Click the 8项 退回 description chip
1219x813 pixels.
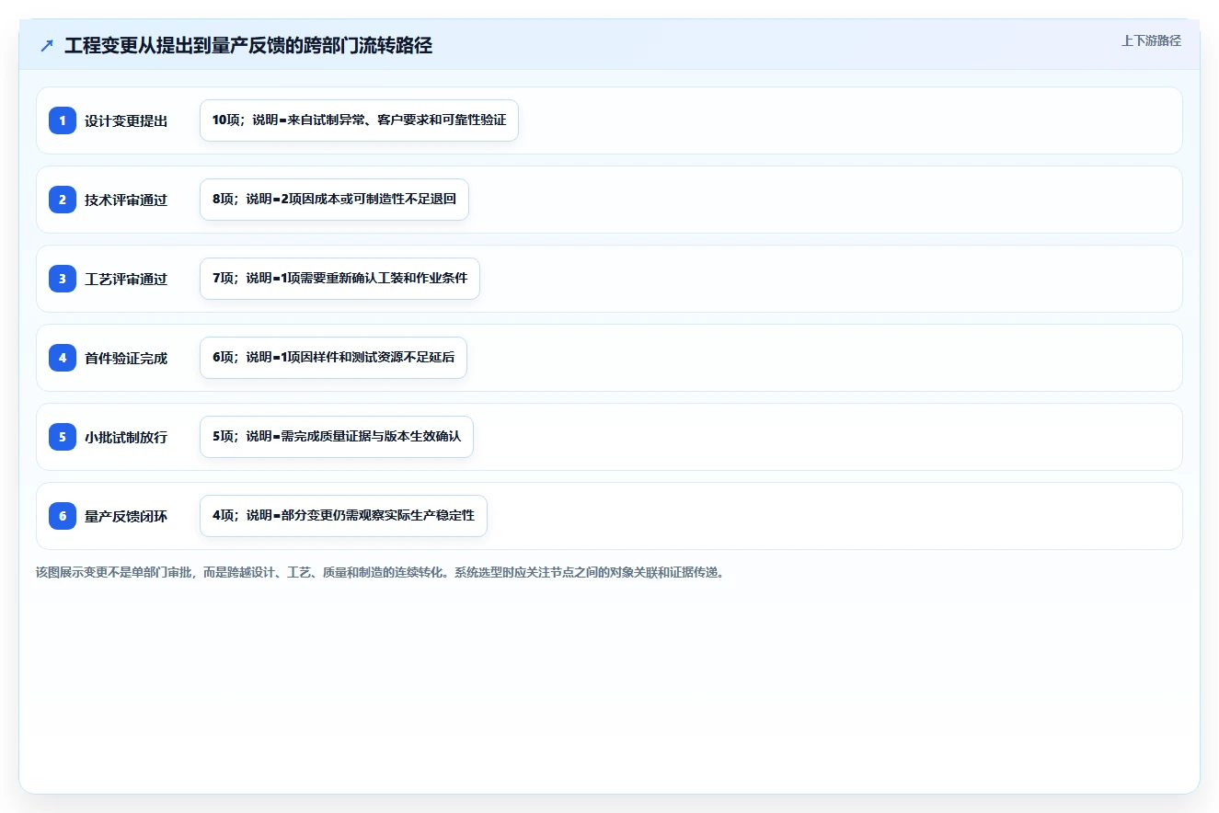[334, 200]
